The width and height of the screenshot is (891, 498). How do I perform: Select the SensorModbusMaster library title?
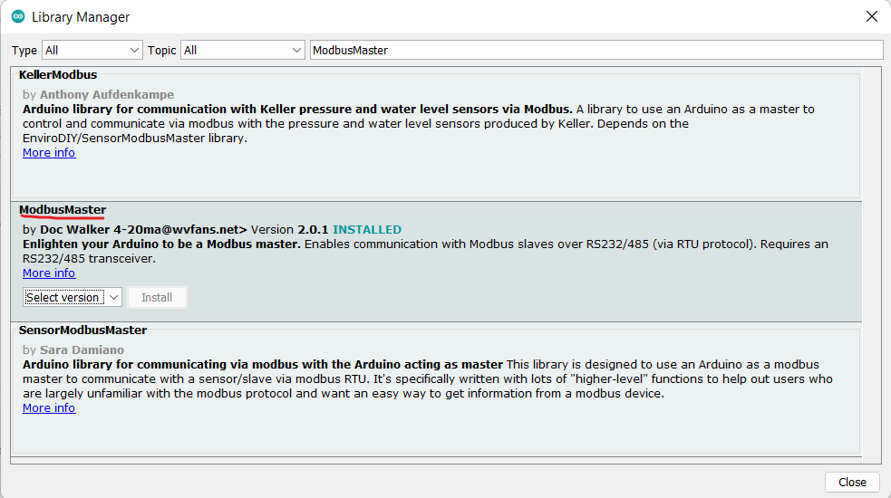tap(82, 330)
